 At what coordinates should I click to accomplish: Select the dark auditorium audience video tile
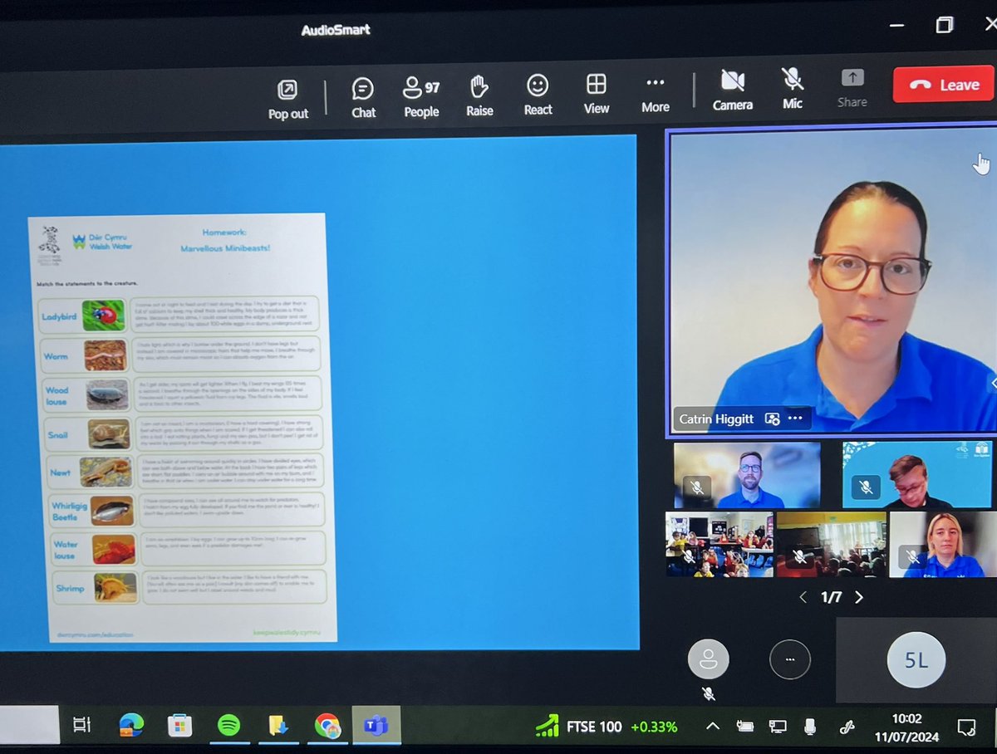click(830, 544)
